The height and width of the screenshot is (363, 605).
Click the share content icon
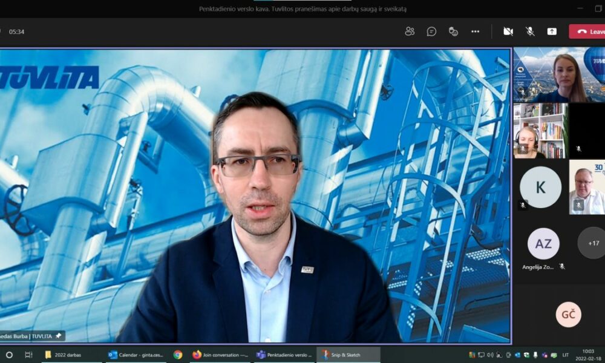click(x=552, y=31)
